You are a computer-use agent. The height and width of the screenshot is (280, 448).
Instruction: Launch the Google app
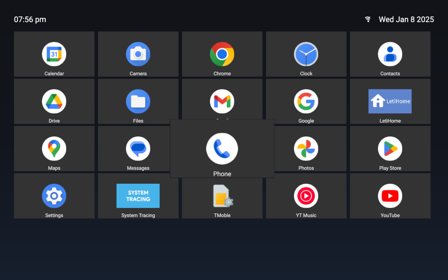pyautogui.click(x=306, y=101)
